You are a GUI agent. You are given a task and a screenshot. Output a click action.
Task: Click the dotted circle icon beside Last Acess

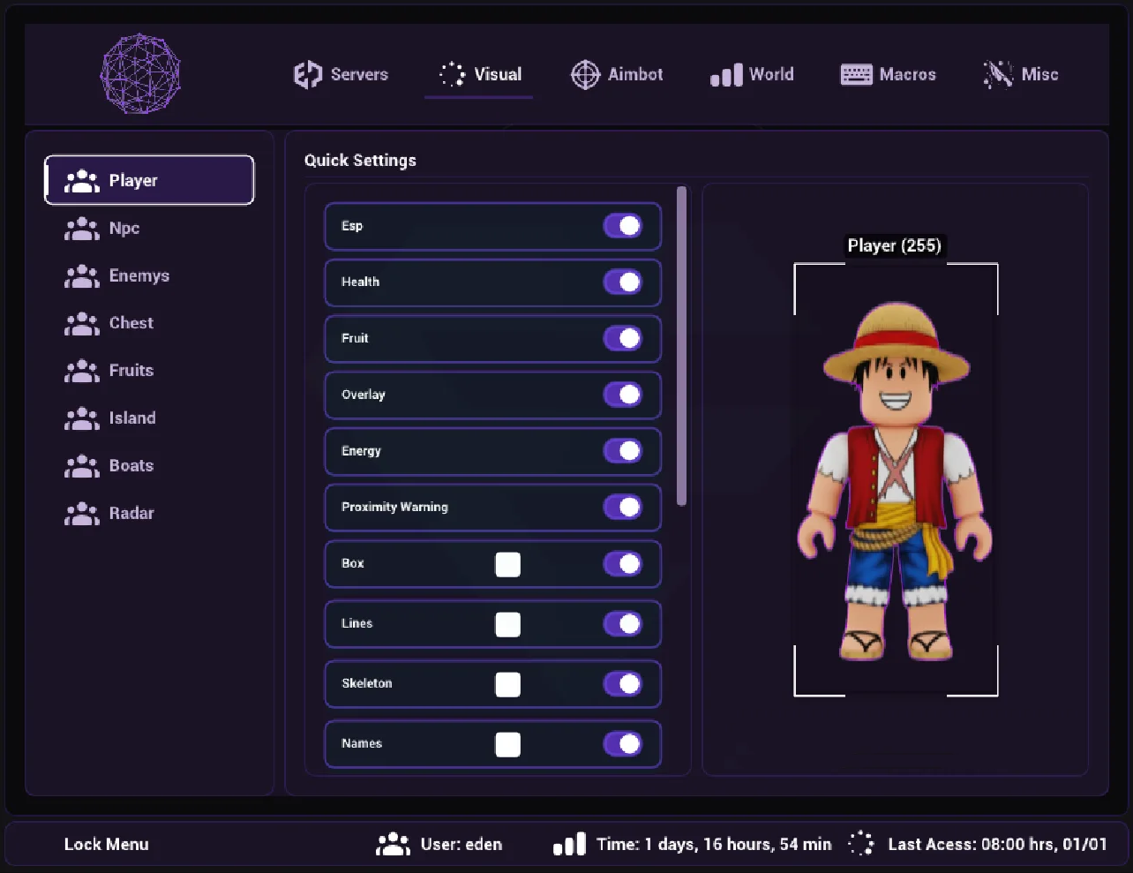(860, 844)
